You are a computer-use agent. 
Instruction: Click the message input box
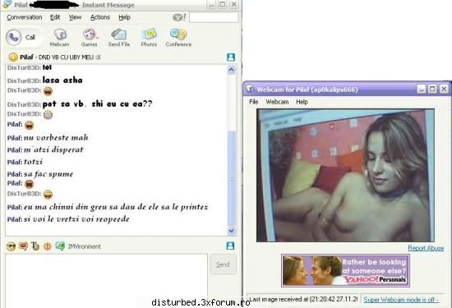(x=106, y=280)
